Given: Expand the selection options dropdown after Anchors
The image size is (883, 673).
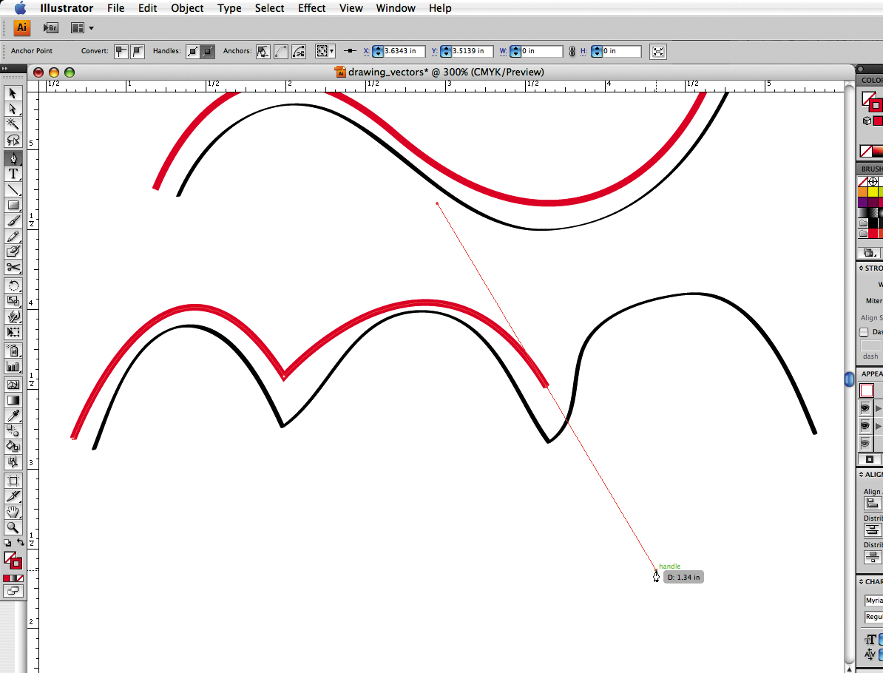Looking at the screenshot, I should click(325, 52).
